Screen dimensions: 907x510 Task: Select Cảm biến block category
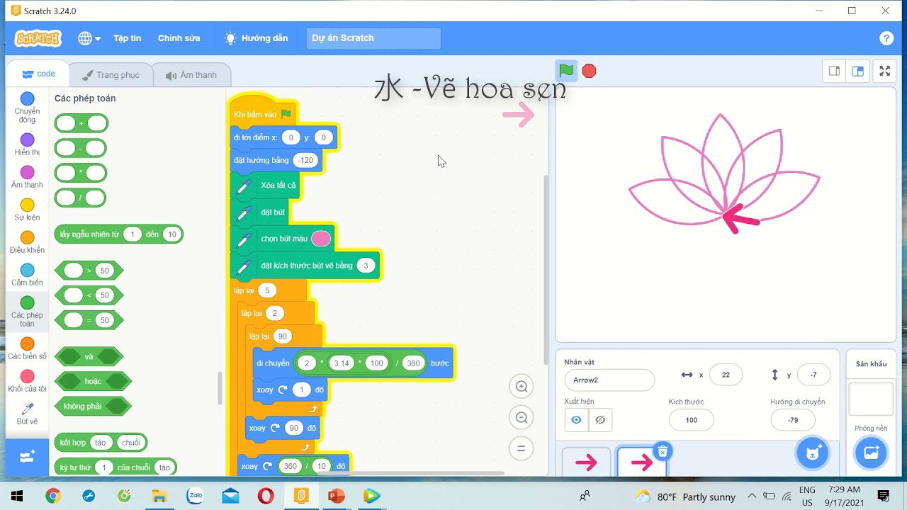coord(27,275)
